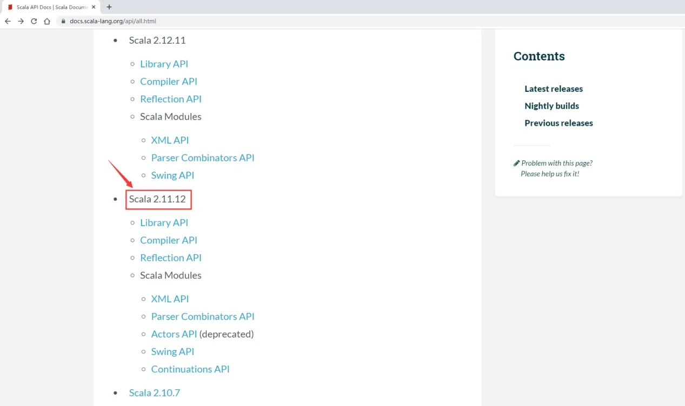Image resolution: width=685 pixels, height=406 pixels.
Task: Close the Scala API Docs tab
Action: tap(94, 7)
